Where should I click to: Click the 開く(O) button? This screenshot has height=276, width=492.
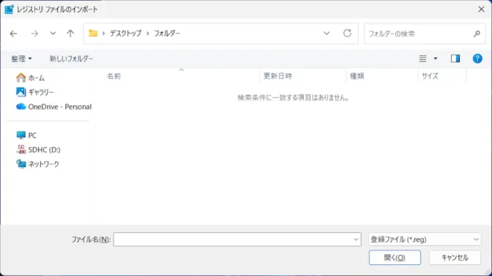tap(395, 258)
